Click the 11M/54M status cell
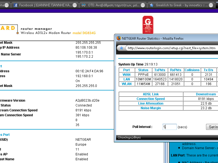Screen dimensions: 218x163 [143, 84]
